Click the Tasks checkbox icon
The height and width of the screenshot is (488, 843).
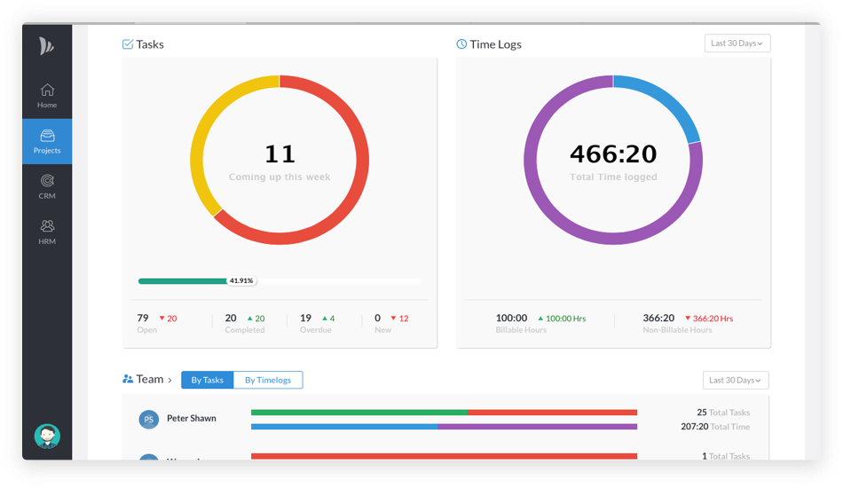[x=128, y=44]
